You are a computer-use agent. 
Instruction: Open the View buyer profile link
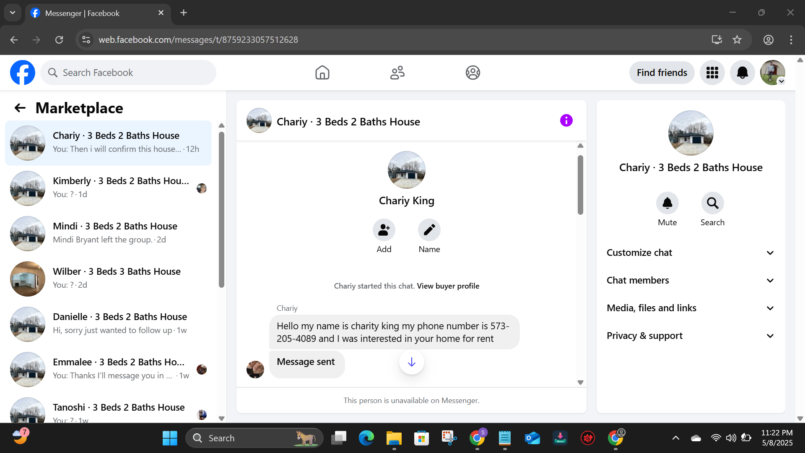pyautogui.click(x=448, y=286)
